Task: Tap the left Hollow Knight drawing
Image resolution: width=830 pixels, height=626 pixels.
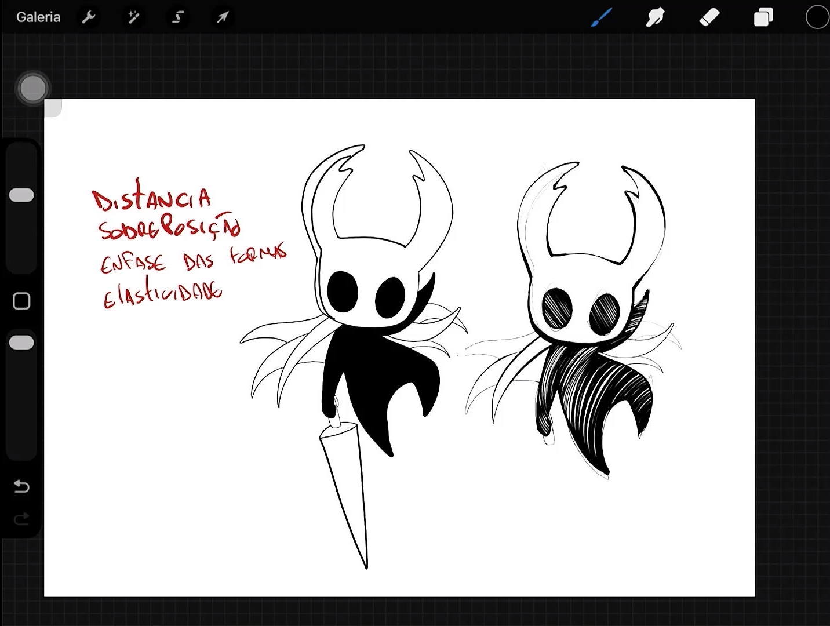Action: tap(354, 356)
